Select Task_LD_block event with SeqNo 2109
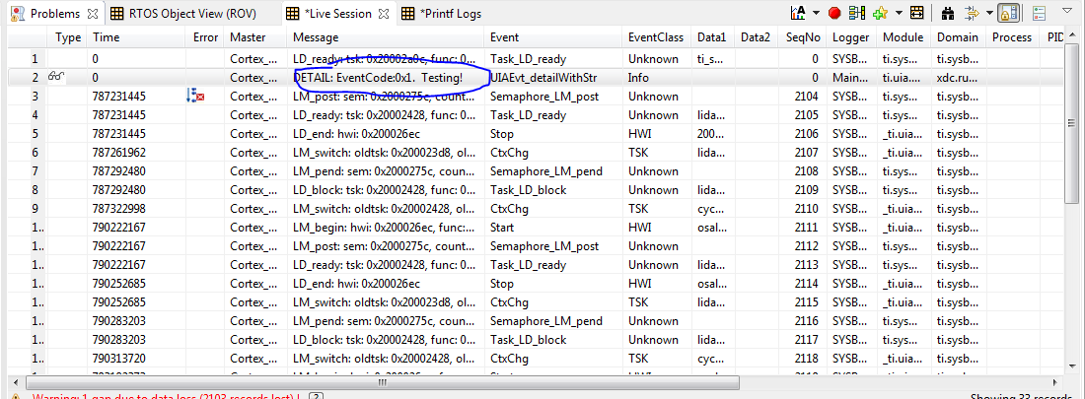The width and height of the screenshot is (1085, 399). coord(528,189)
